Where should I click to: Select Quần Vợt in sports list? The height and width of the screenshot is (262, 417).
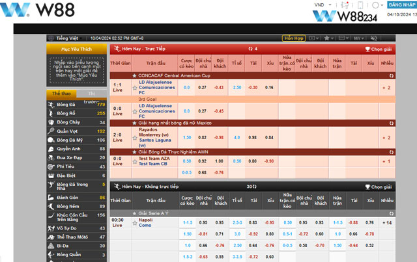[x=67, y=131]
